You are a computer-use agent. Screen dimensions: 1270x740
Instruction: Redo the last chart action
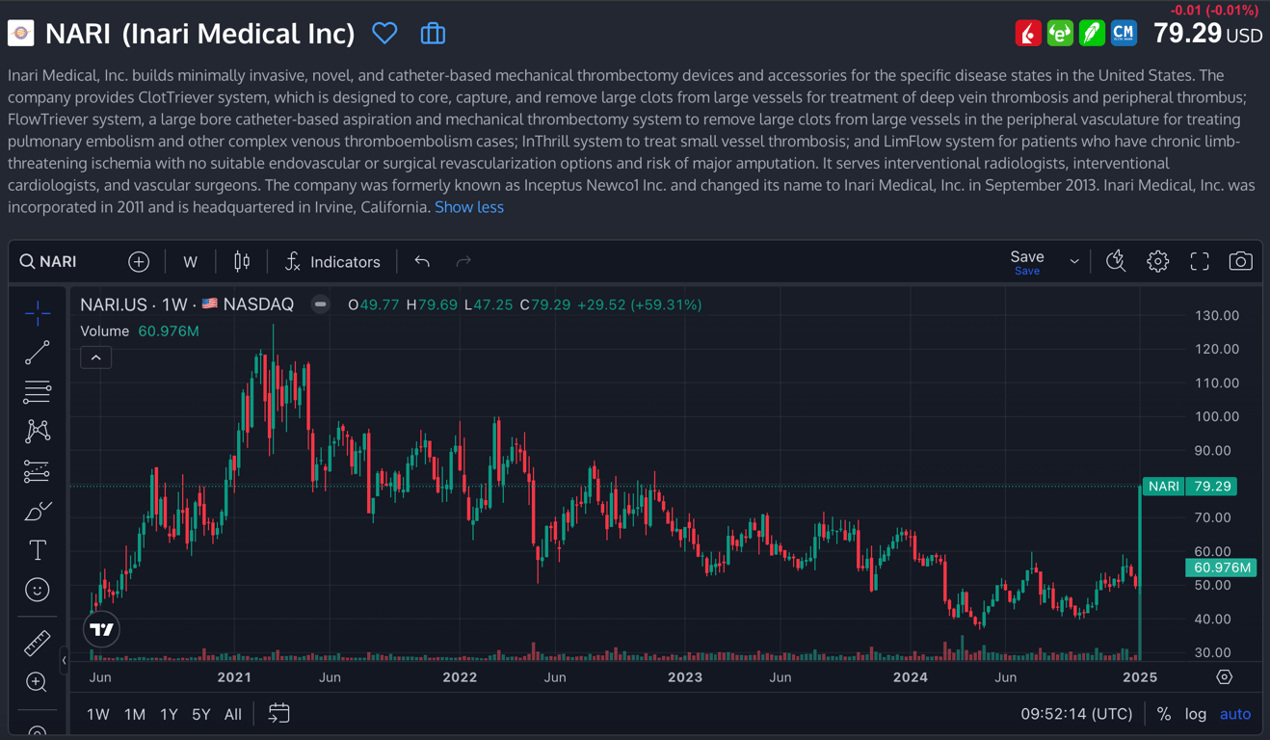pyautogui.click(x=463, y=262)
